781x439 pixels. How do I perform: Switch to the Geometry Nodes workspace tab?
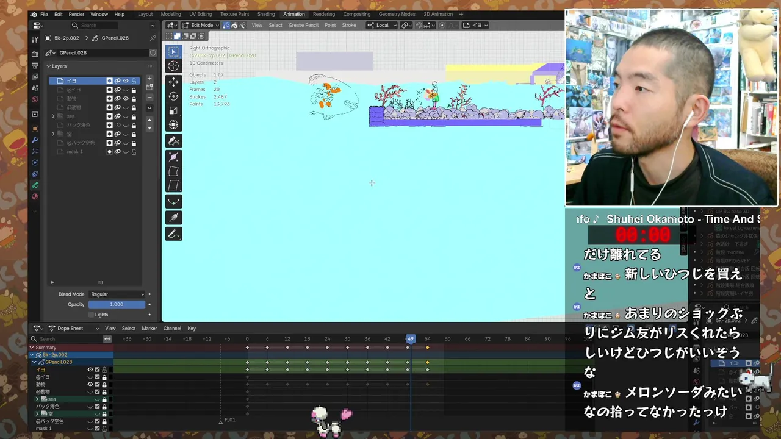pos(398,14)
